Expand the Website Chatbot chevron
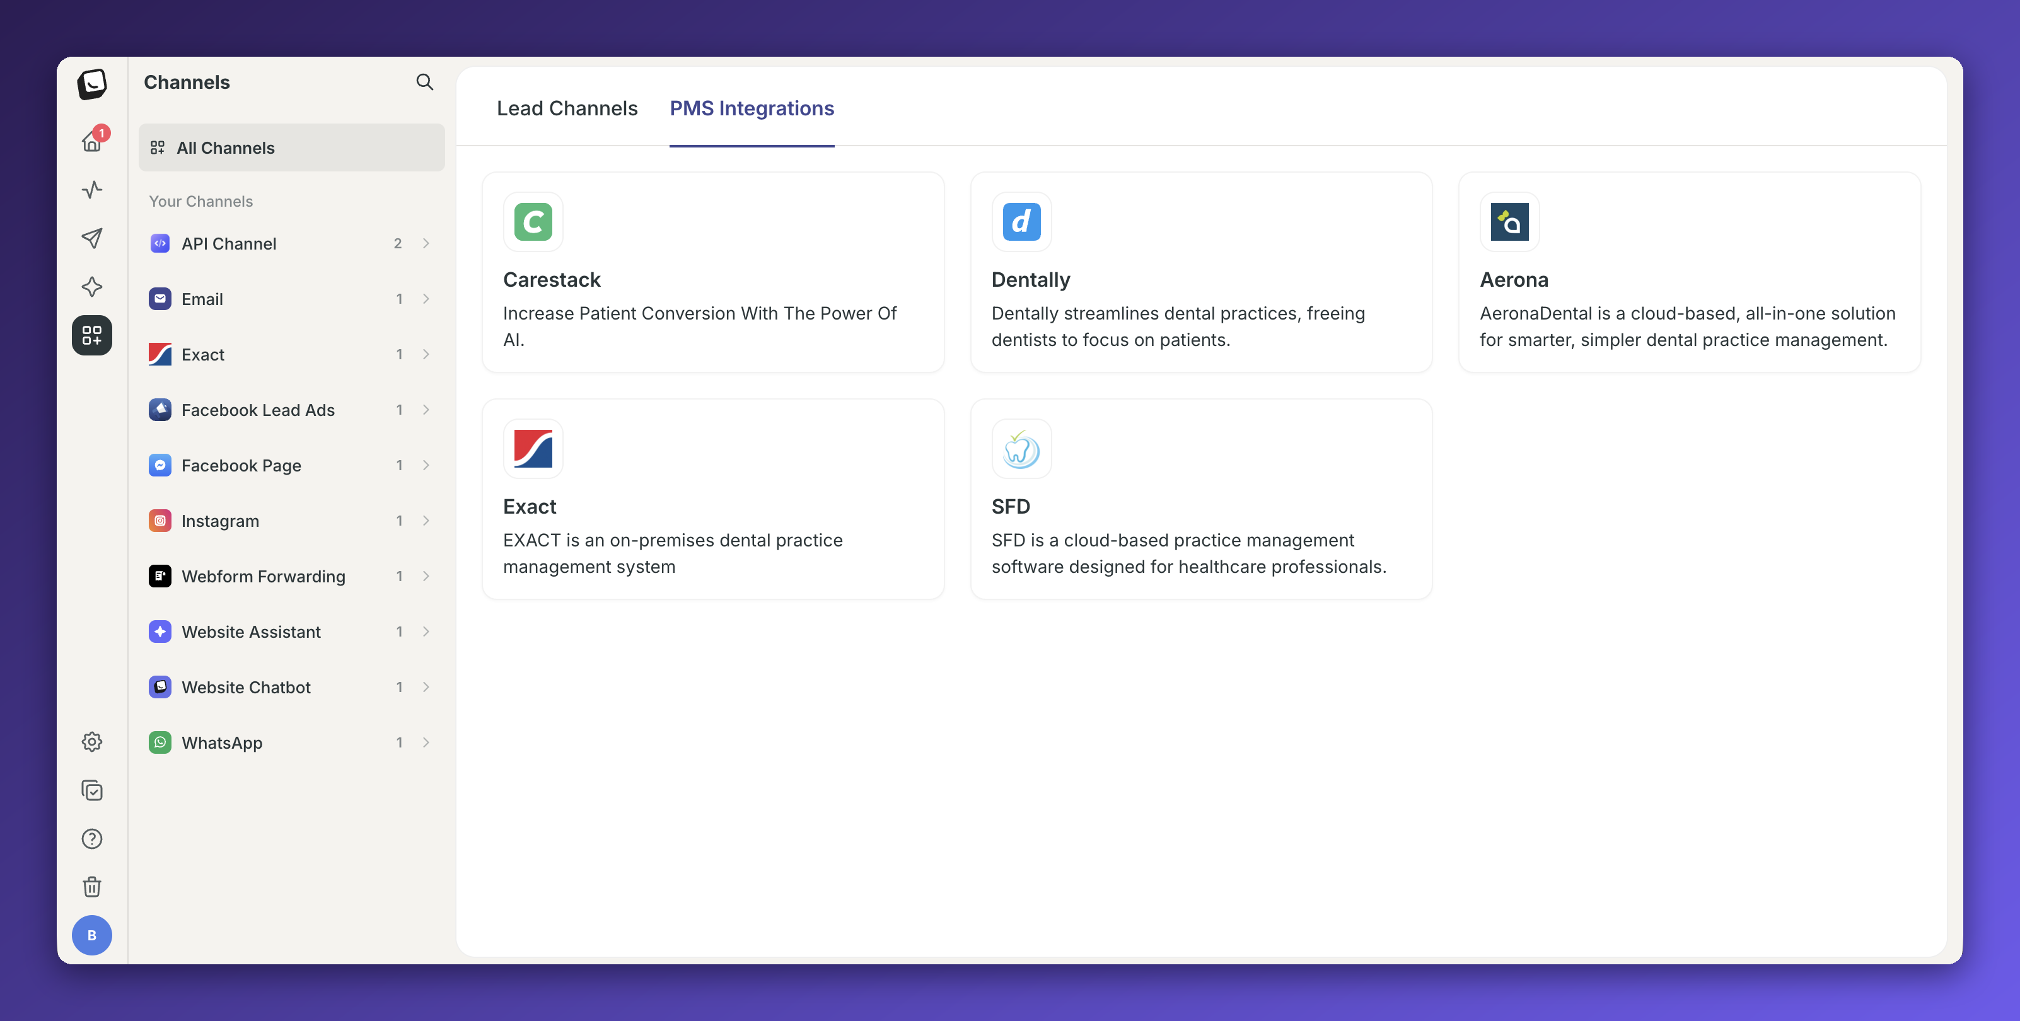Image resolution: width=2020 pixels, height=1021 pixels. [x=426, y=687]
